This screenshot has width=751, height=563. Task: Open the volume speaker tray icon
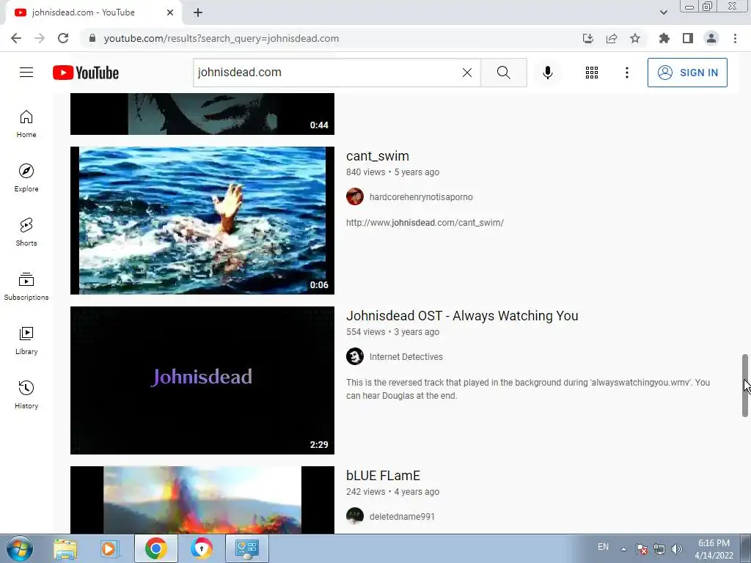click(x=677, y=549)
